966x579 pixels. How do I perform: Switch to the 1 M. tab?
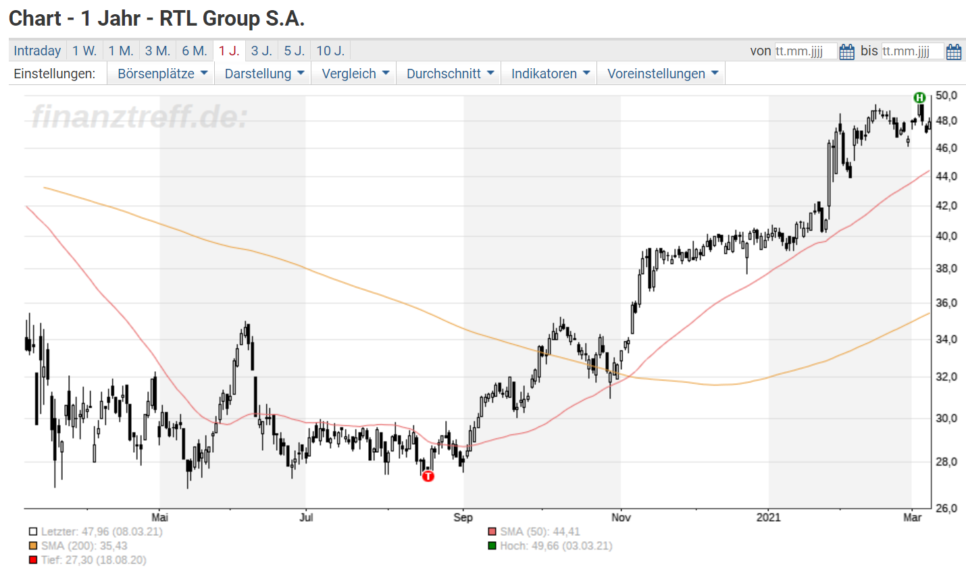121,51
